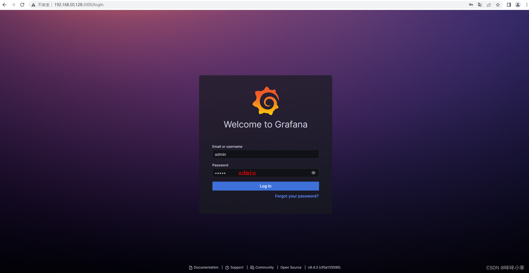This screenshot has height=273, width=529.
Task: Click the page reload button
Action: point(22,5)
